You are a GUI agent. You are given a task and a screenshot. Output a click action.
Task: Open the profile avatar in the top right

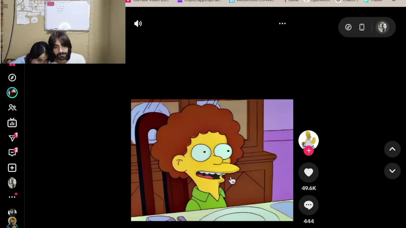383,27
